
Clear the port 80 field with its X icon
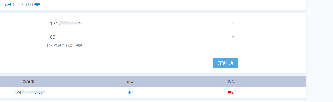[233, 37]
